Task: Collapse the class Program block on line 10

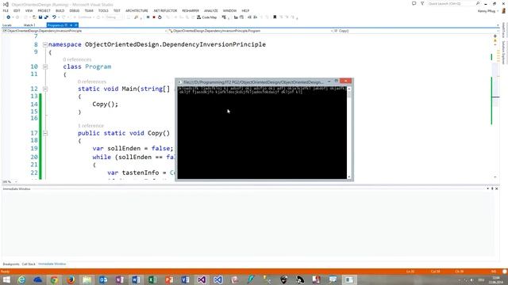Action: pos(45,66)
